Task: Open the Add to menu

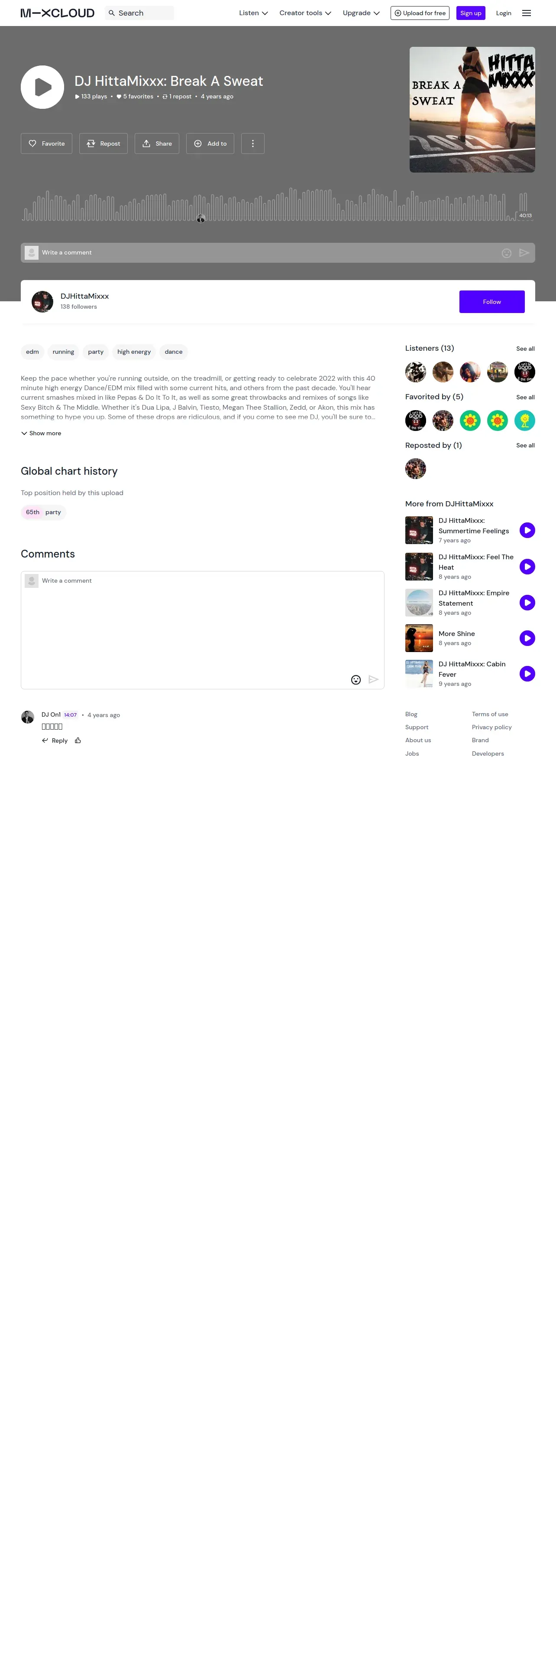Action: [210, 143]
